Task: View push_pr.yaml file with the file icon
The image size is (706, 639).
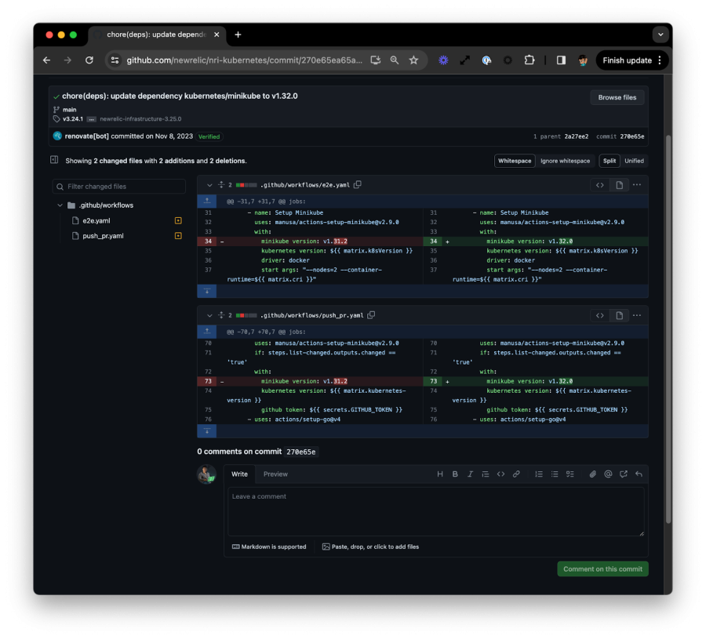Action: (619, 315)
